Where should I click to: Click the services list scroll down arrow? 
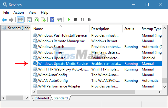point(165,87)
